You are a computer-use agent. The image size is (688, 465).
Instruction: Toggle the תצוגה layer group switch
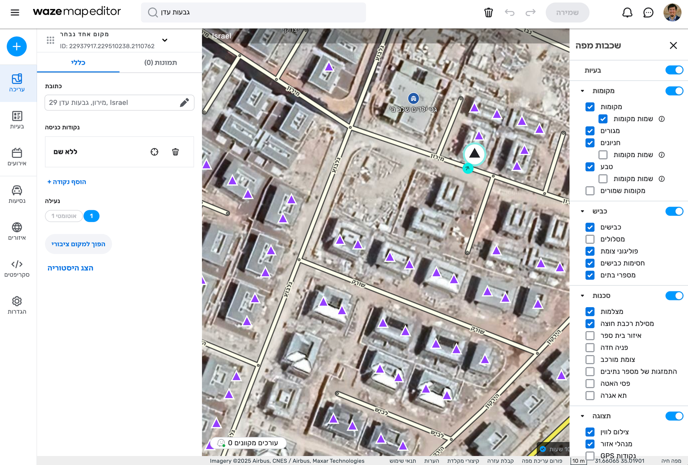674,416
